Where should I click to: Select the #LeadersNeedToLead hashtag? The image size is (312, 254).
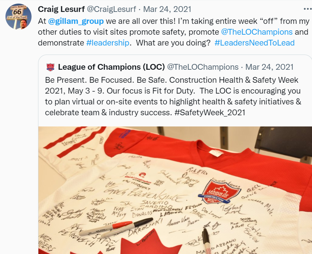coord(254,43)
